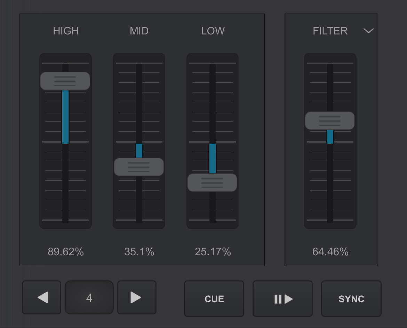Click the FILTER slider handle
This screenshot has height=328, width=407.
pos(330,121)
